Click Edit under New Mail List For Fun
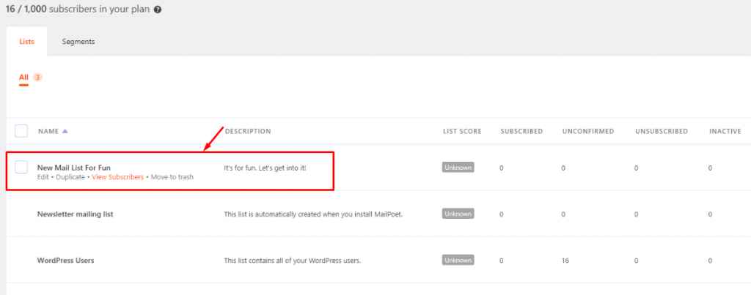Viewport: 751px width, 295px height. (x=44, y=177)
